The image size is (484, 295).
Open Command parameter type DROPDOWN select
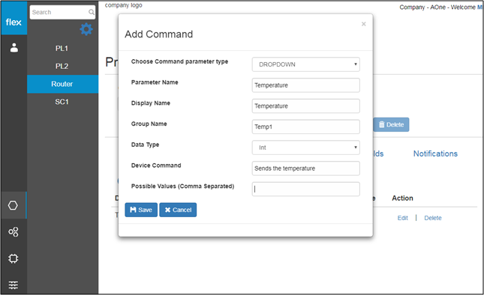[305, 64]
